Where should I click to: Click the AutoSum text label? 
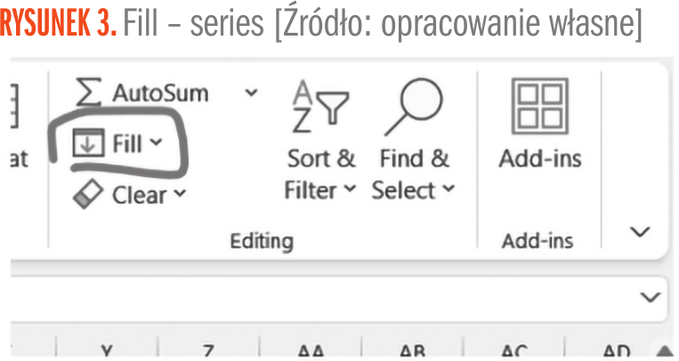pos(160,92)
